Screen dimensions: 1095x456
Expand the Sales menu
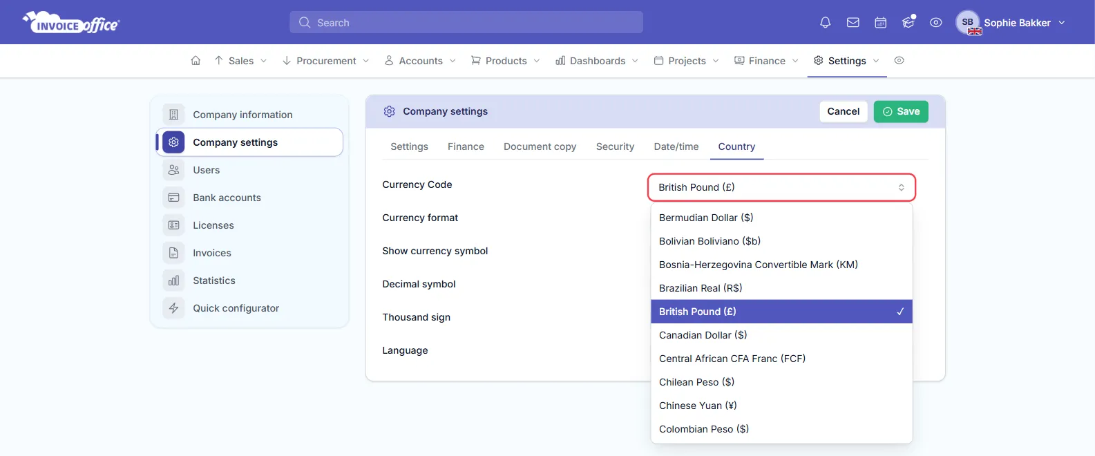pos(240,61)
